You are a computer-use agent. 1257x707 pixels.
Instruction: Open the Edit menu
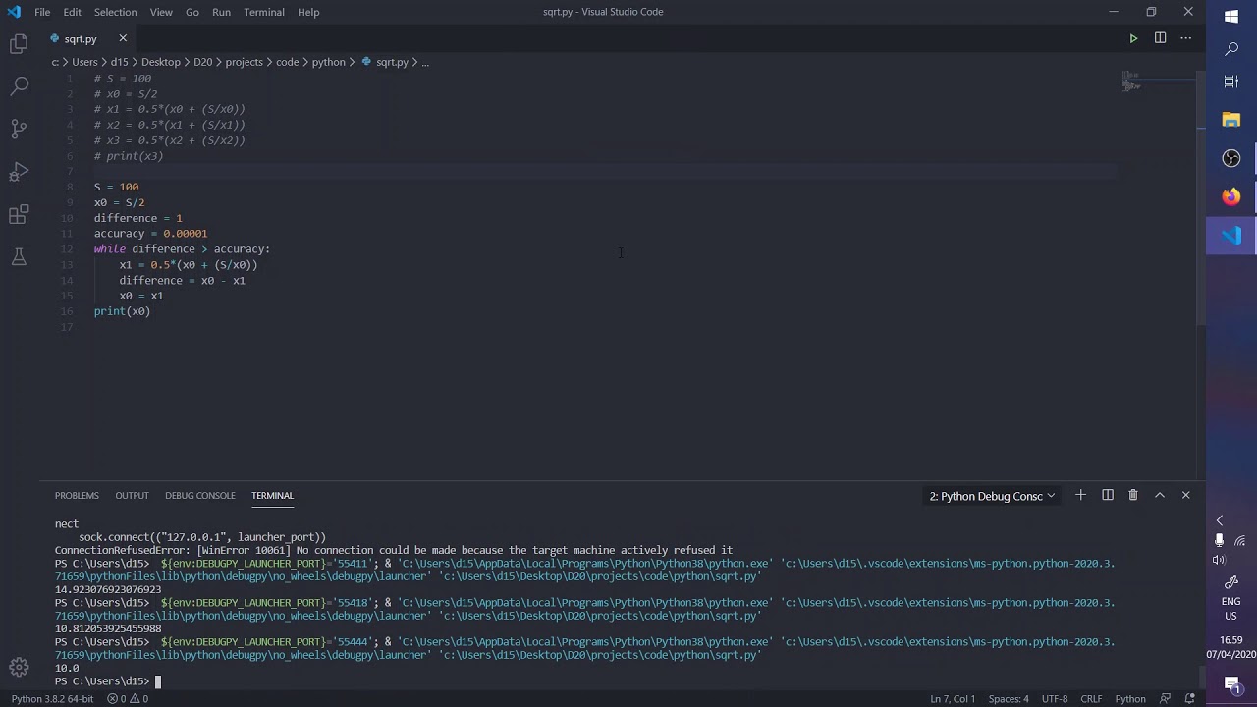click(x=73, y=12)
